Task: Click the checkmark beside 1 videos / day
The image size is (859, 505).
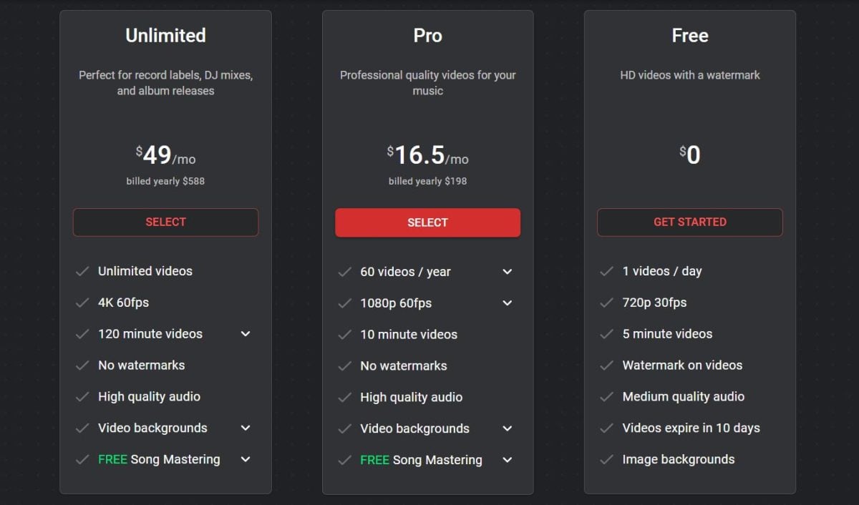Action: [607, 271]
